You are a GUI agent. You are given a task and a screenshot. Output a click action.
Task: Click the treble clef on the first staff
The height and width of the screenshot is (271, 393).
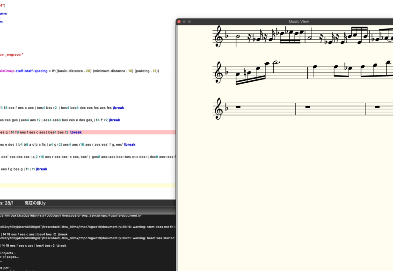coord(219,37)
